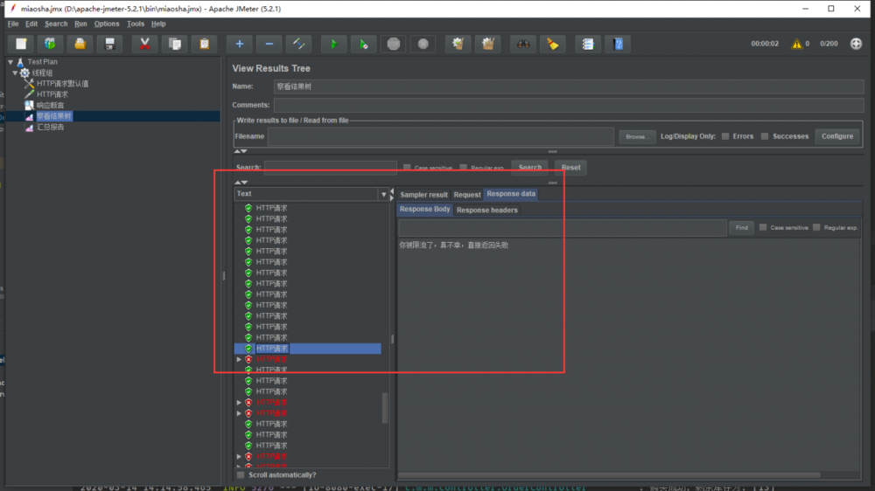Click the Save test plan floppy icon

109,44
